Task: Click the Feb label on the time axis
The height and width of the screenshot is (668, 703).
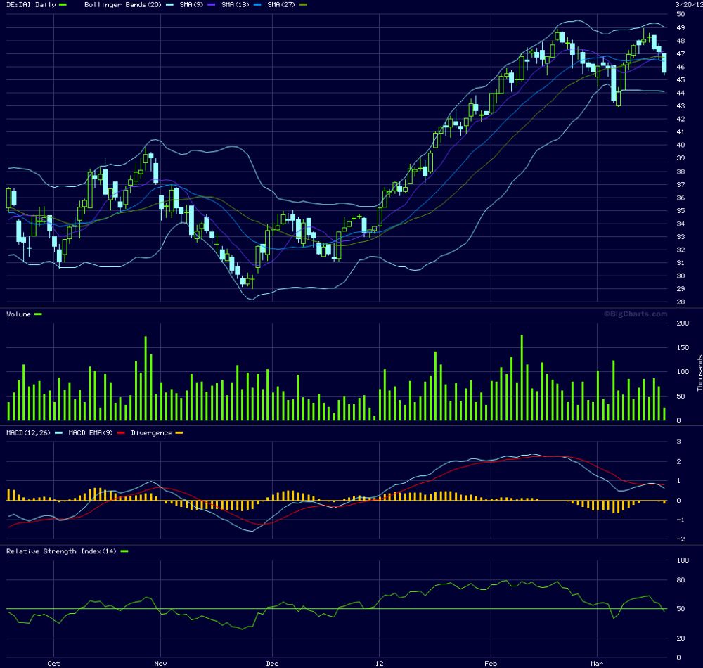Action: point(491,663)
